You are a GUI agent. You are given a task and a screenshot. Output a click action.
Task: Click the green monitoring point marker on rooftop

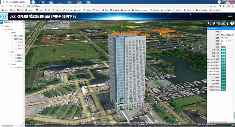click(x=113, y=31)
